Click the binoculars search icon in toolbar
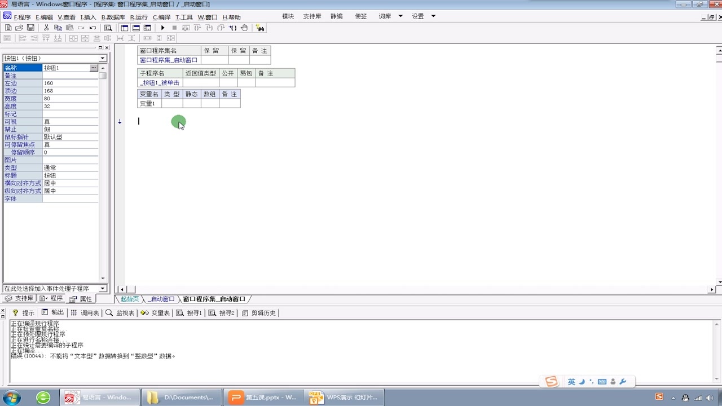This screenshot has width=722, height=406. coord(260,28)
